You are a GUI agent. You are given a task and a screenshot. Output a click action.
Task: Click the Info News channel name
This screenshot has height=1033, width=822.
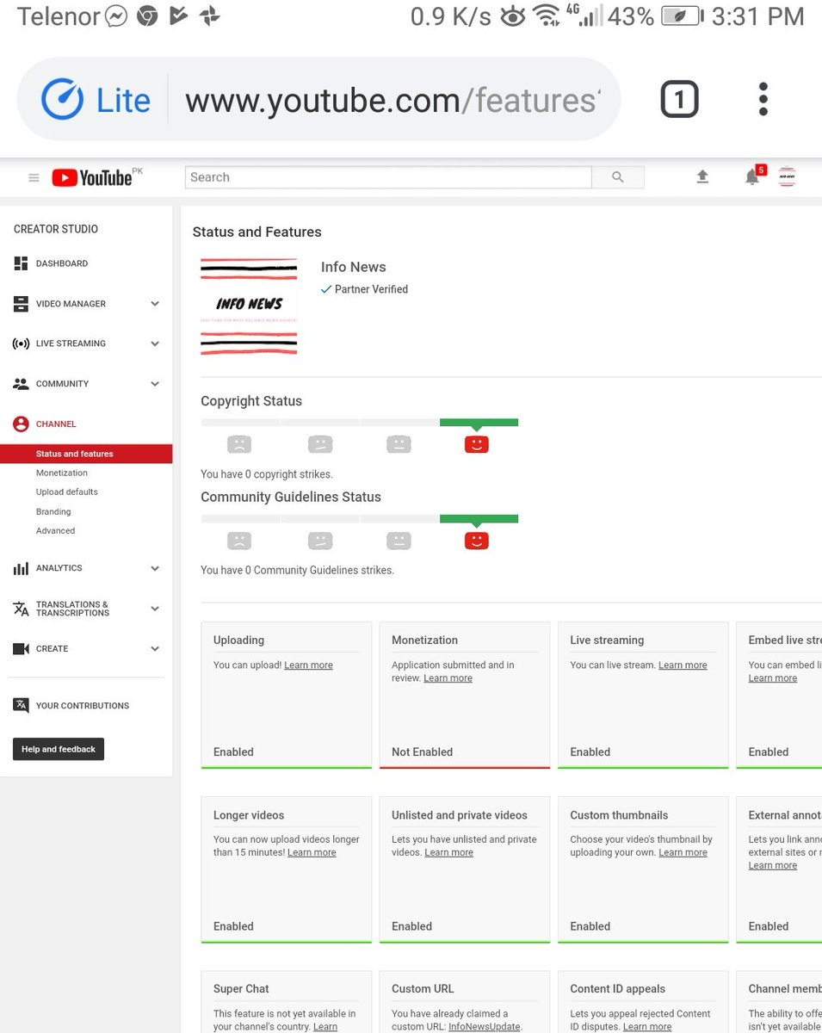[x=354, y=267]
